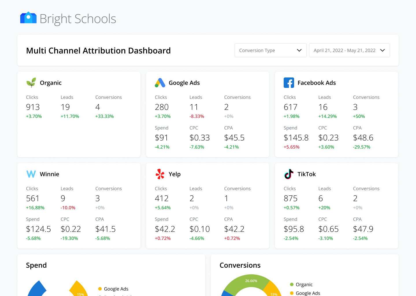This screenshot has width=416, height=296.
Task: Click the Google Ads legend label in Spend
Action: click(x=116, y=289)
